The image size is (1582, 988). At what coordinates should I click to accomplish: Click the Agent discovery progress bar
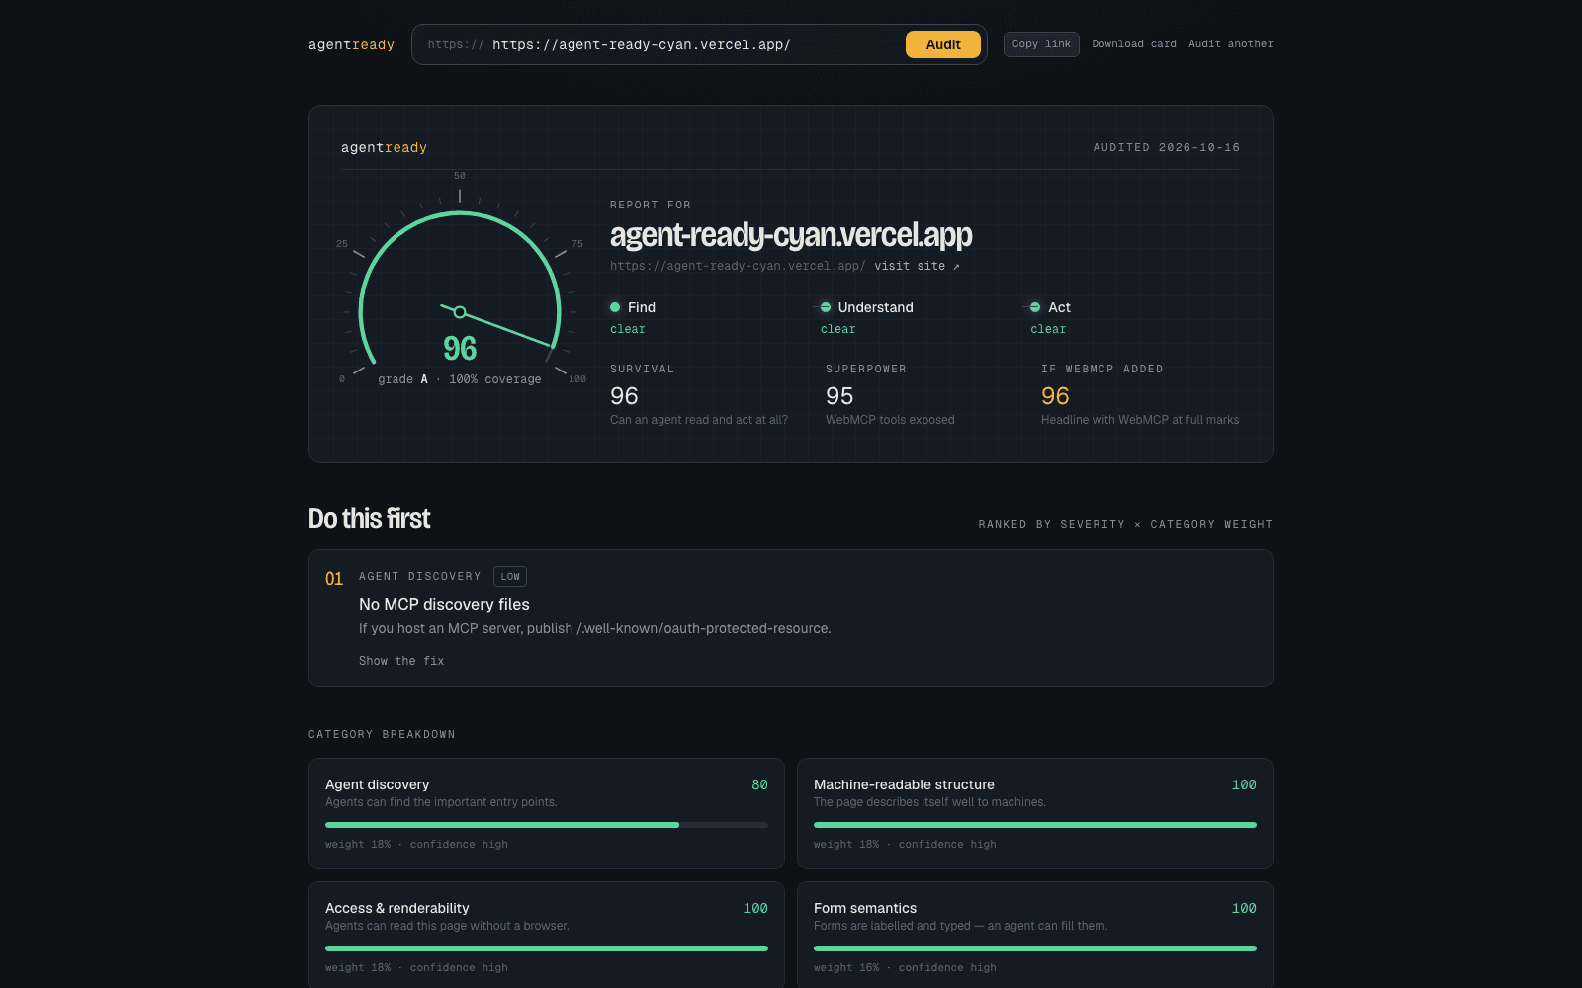pos(547,825)
